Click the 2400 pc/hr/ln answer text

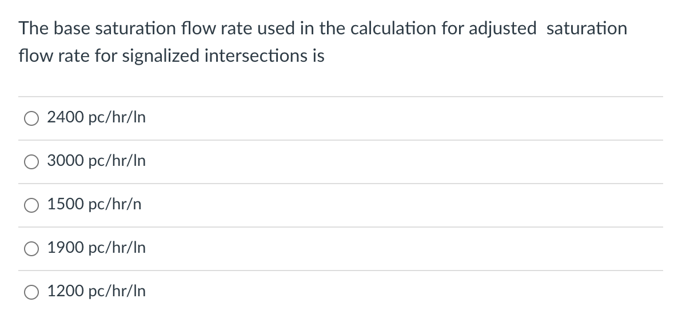tap(96, 118)
